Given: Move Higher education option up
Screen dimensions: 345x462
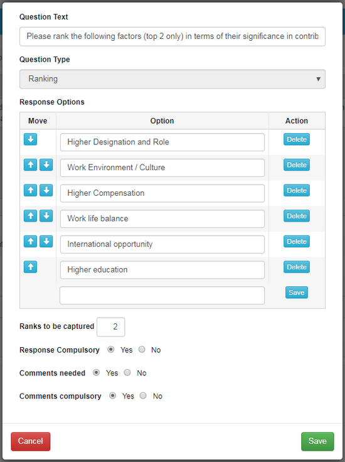Looking at the screenshot, I should [30, 267].
